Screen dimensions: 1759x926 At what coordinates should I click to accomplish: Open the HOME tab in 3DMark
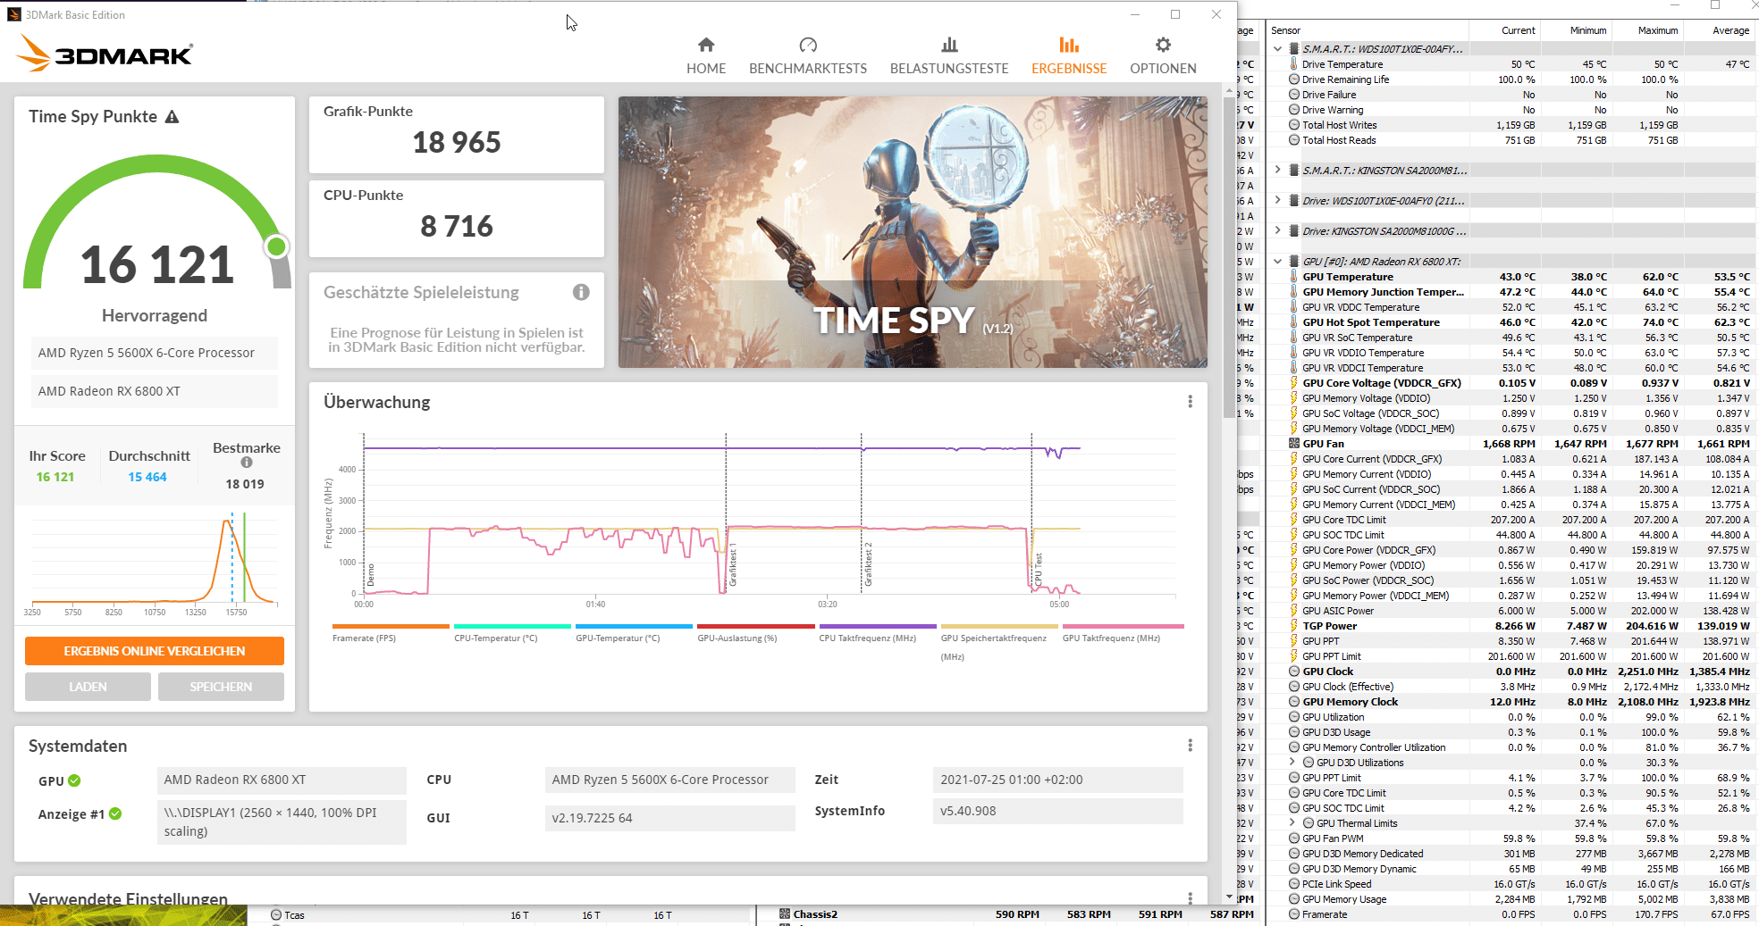[x=706, y=55]
